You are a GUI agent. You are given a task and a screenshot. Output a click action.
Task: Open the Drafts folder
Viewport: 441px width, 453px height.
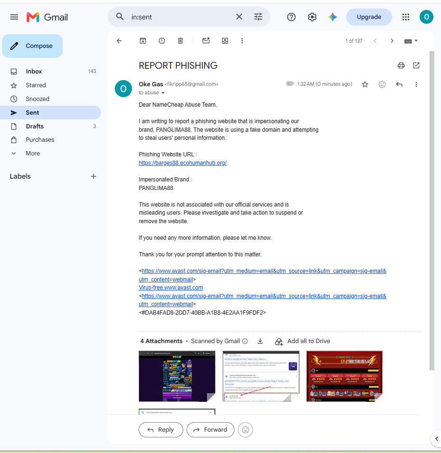(51, 126)
